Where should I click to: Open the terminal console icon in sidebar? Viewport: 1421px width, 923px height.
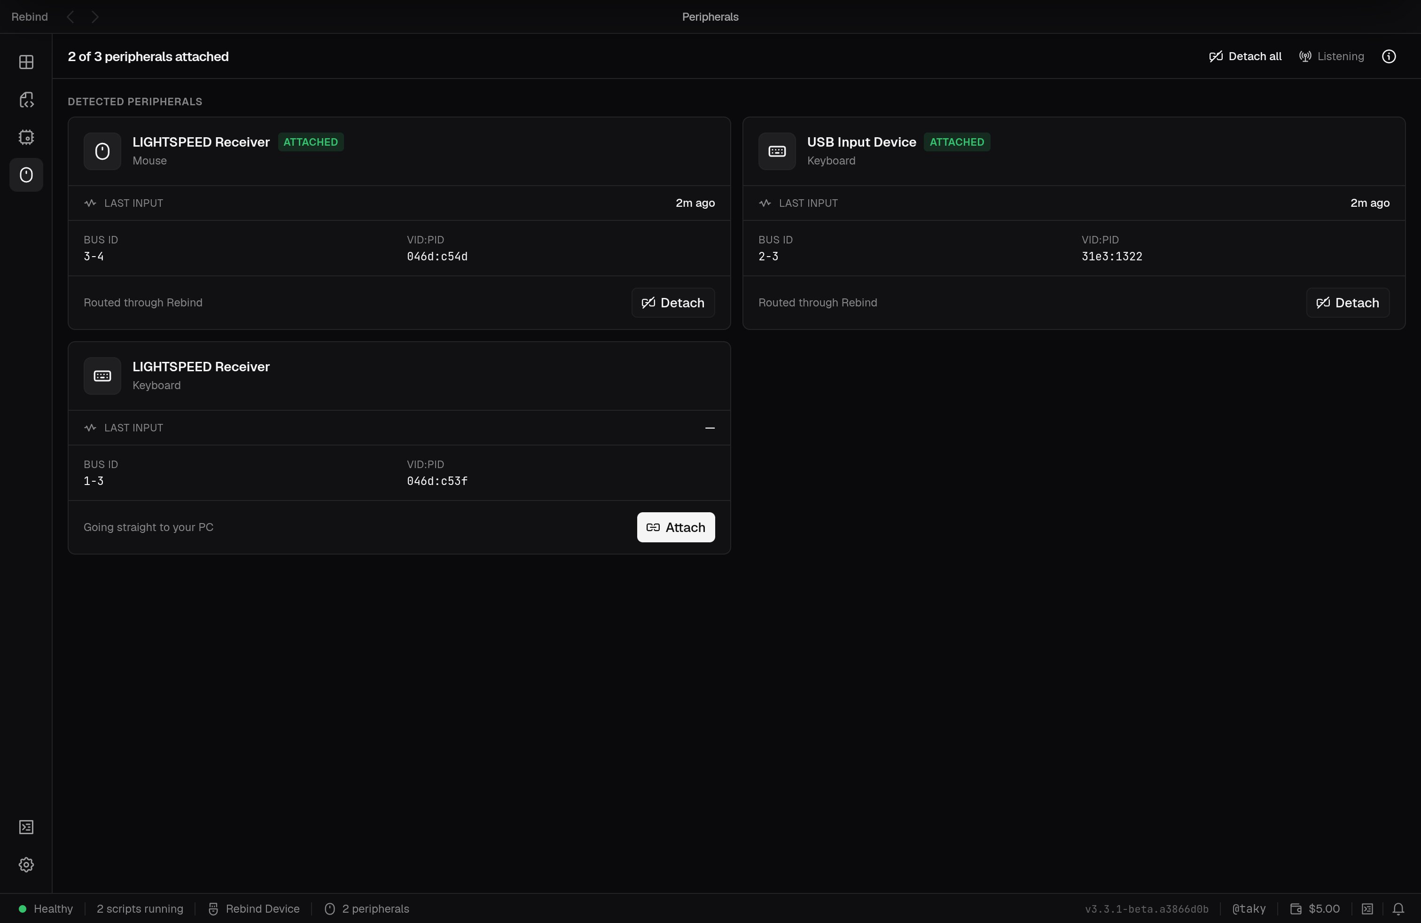click(x=26, y=827)
